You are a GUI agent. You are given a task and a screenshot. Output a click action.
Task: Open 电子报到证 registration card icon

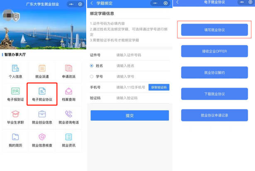pos(15,94)
